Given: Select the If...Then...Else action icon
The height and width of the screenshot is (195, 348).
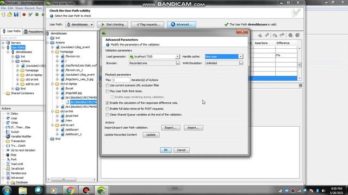Looking at the screenshot, I should coord(8,127).
